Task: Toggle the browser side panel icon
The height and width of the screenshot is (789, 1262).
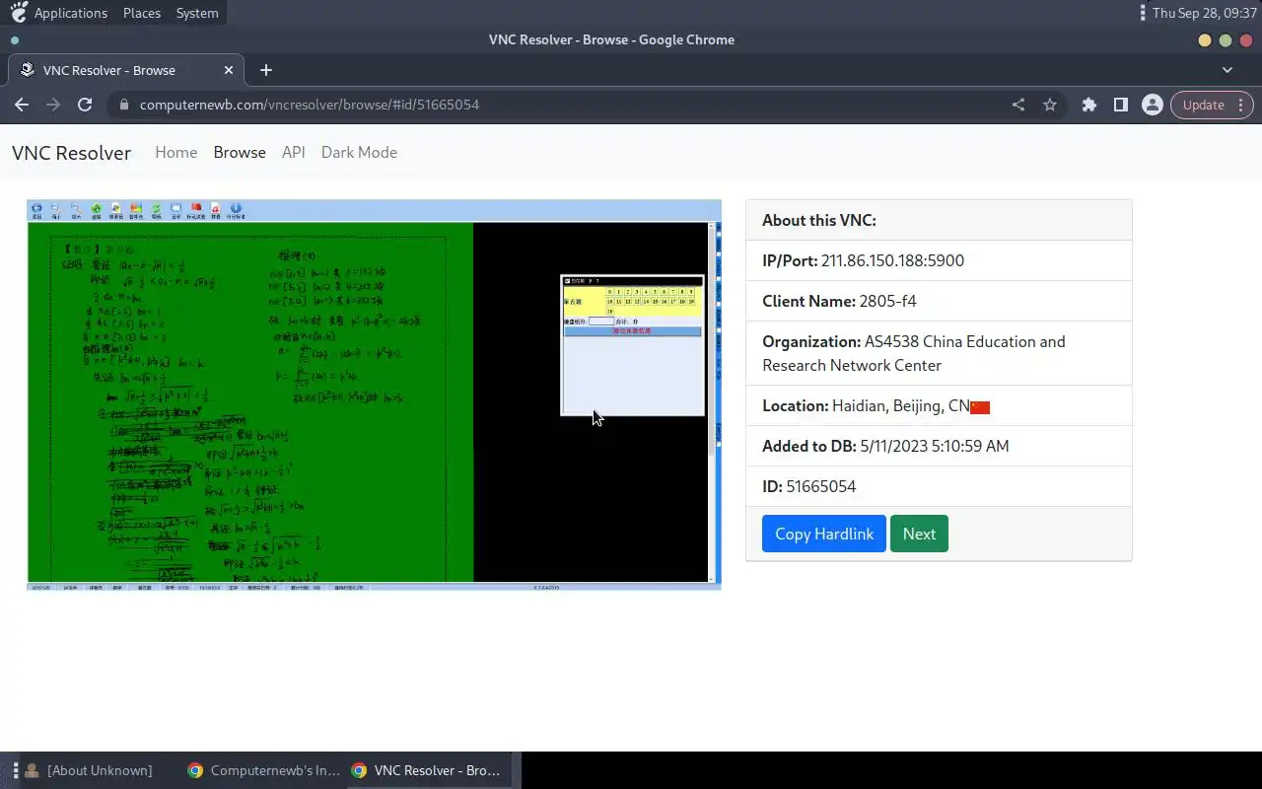Action: [x=1121, y=105]
